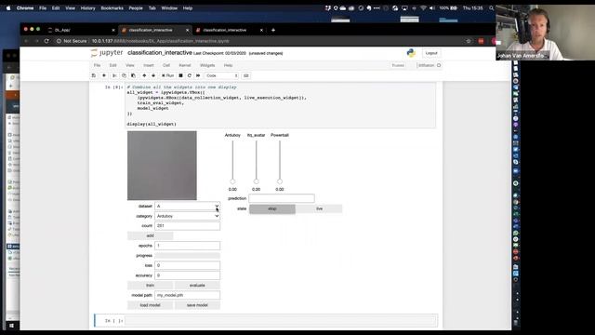Click the volume icon in menu bar

(431, 8)
